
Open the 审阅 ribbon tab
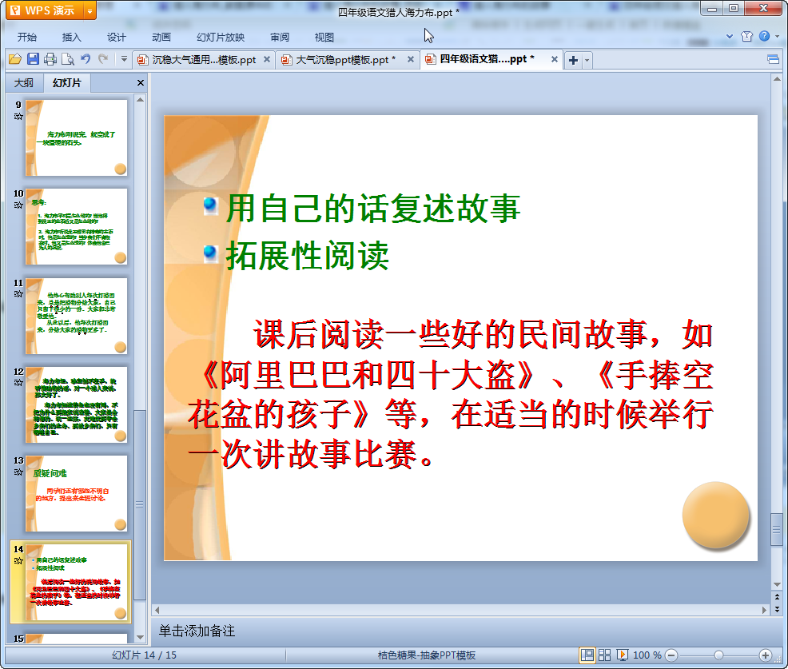tap(280, 38)
